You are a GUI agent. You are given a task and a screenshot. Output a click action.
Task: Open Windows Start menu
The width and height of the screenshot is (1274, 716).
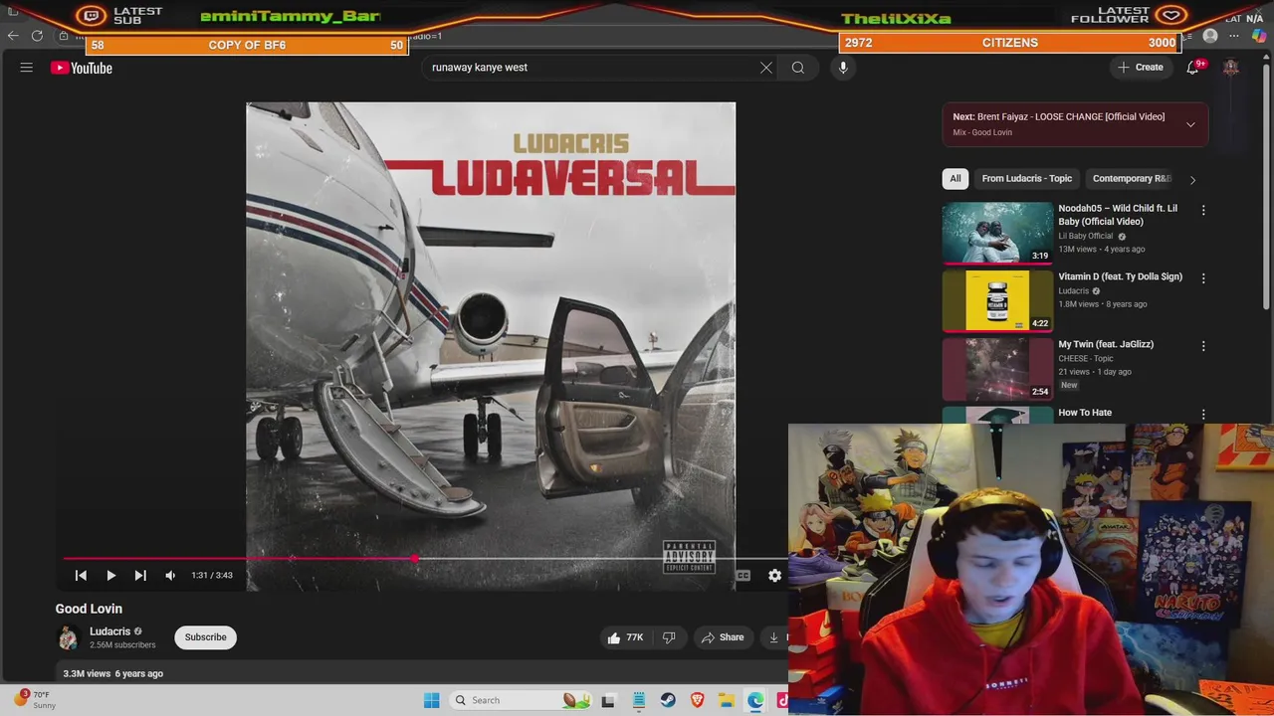(431, 700)
